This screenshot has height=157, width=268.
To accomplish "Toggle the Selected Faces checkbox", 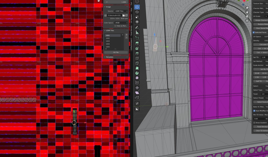I will click(254, 32).
